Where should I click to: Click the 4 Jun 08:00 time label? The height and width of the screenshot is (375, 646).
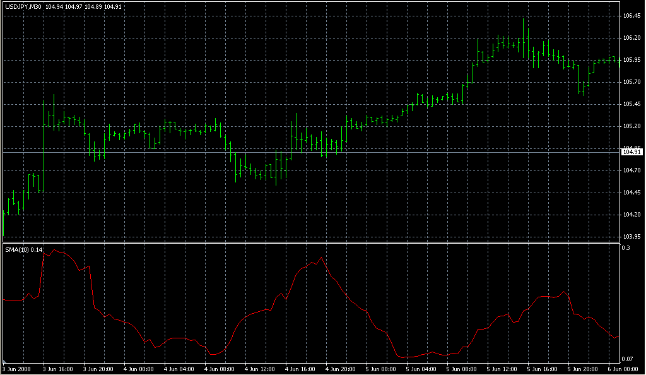pos(219,369)
